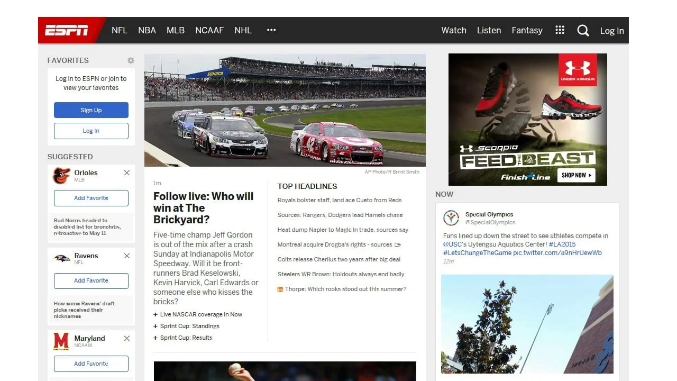677x381 pixels.
Task: Open the apps grid icon
Action: pos(560,30)
